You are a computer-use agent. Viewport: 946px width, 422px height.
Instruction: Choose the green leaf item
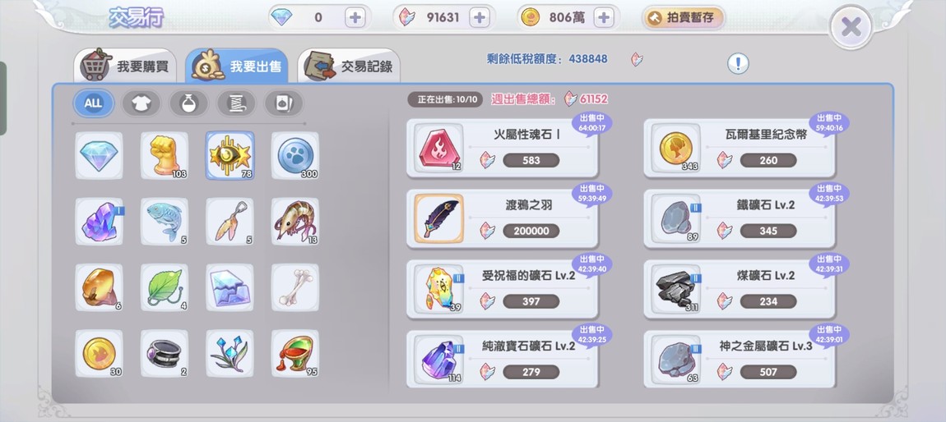(x=164, y=287)
